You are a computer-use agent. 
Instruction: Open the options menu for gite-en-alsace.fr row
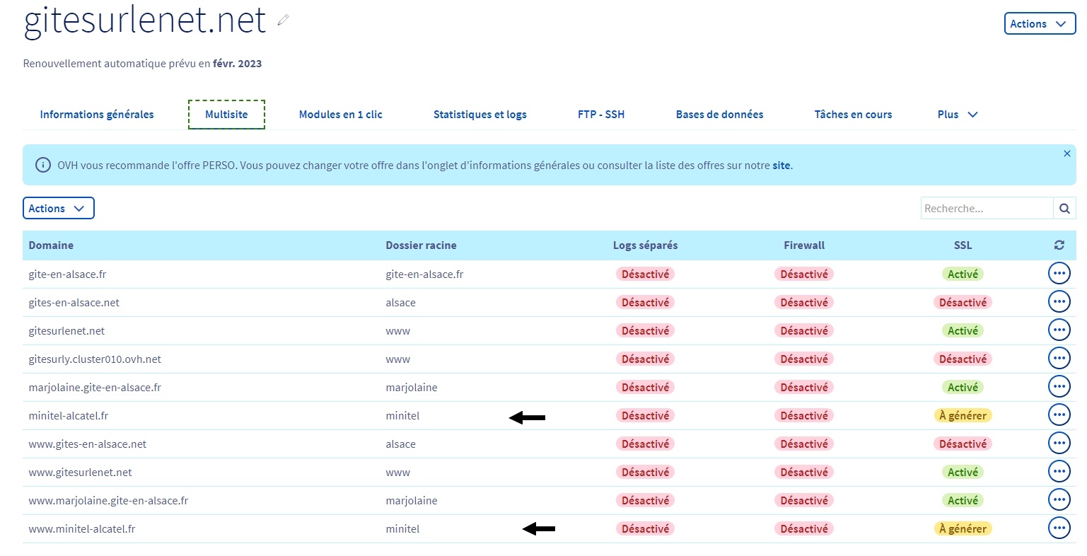point(1059,274)
